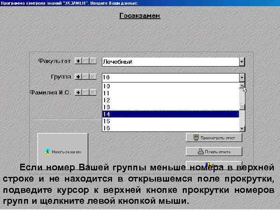Viewport: 280px width, 210px height.
Task: Click the X cancel button next to Фамилия И.О.
Action: [93, 93]
